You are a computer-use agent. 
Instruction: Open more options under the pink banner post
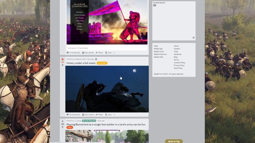[x=114, y=53]
